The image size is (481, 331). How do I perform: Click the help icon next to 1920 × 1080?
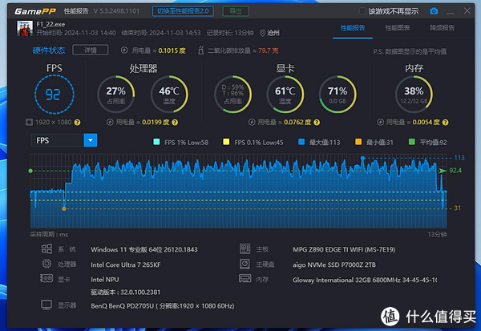click(77, 123)
